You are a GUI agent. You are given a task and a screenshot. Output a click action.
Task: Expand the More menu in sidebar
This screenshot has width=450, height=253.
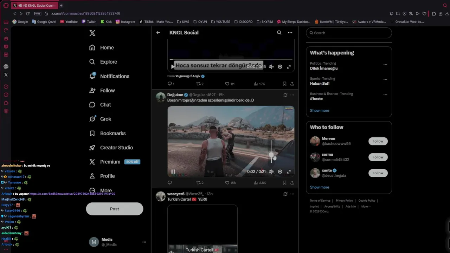(x=101, y=190)
